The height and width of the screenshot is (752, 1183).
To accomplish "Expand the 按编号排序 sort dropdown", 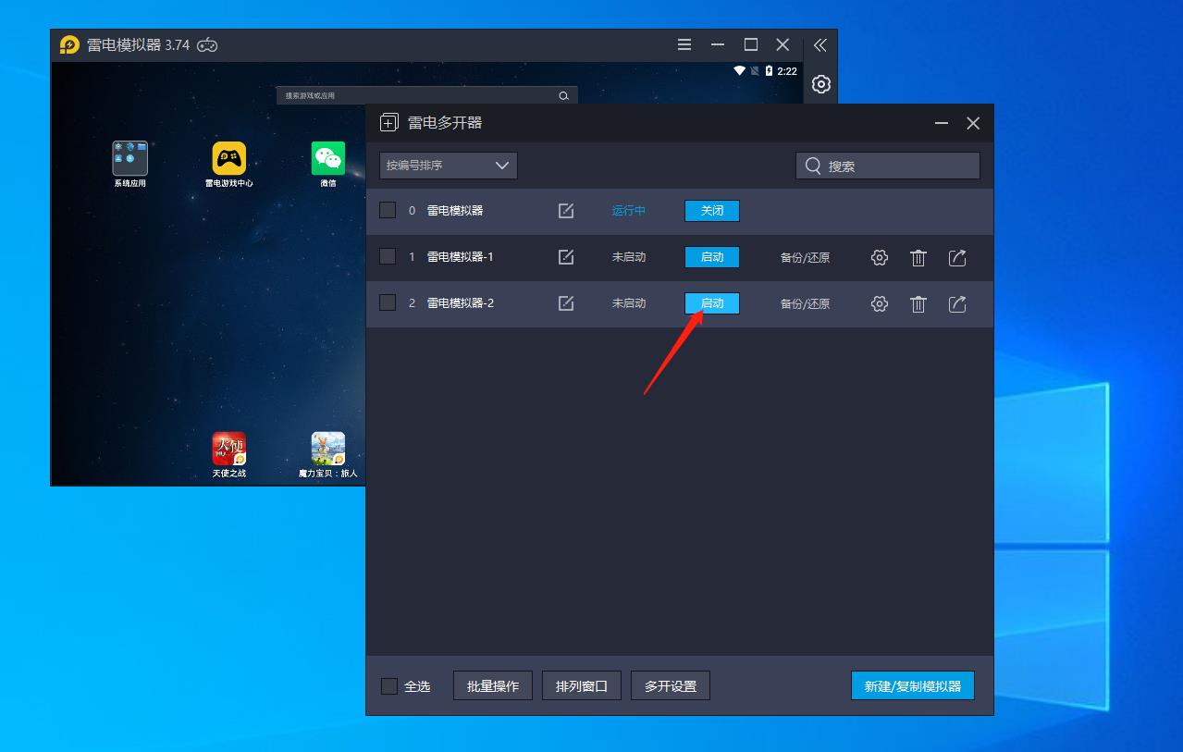I will (449, 166).
